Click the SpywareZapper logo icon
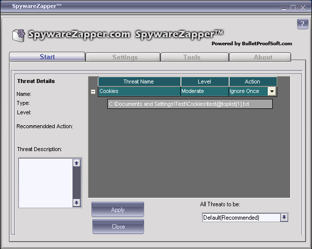Viewport: 312px width, 249px height. tap(19, 35)
